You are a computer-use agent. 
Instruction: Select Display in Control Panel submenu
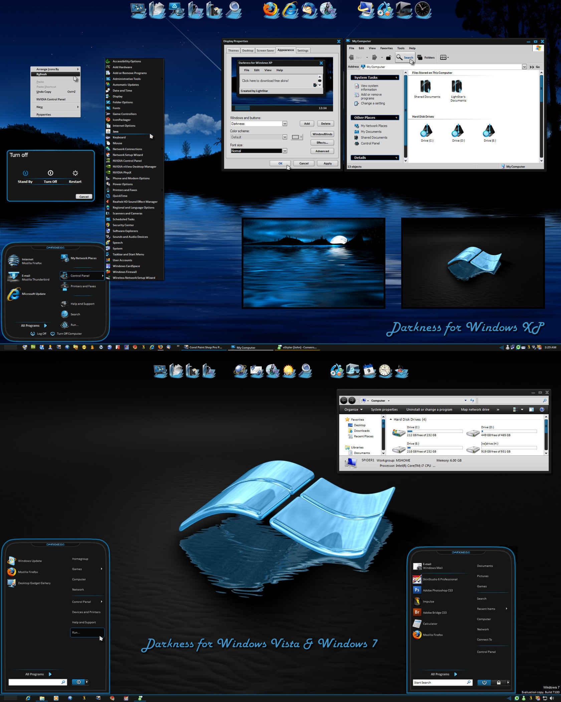point(134,96)
